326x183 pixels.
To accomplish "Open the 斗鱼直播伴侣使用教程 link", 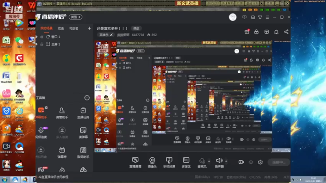I will pos(53,177).
